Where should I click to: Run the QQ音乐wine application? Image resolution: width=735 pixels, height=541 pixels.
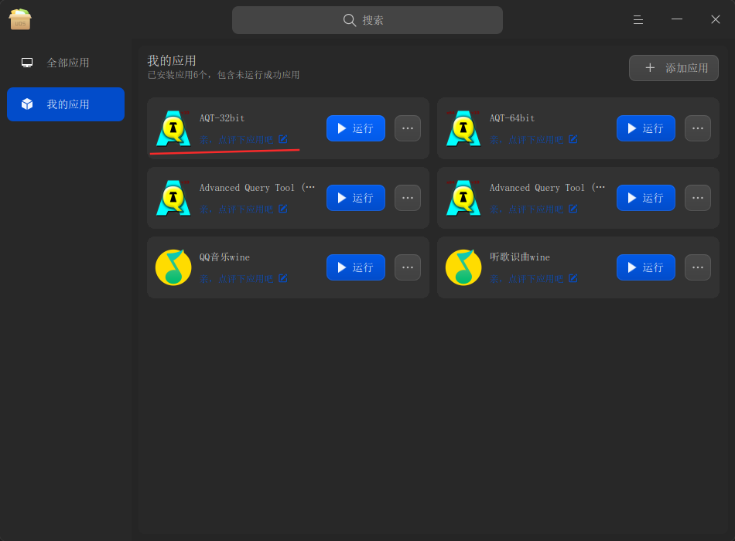tap(356, 267)
